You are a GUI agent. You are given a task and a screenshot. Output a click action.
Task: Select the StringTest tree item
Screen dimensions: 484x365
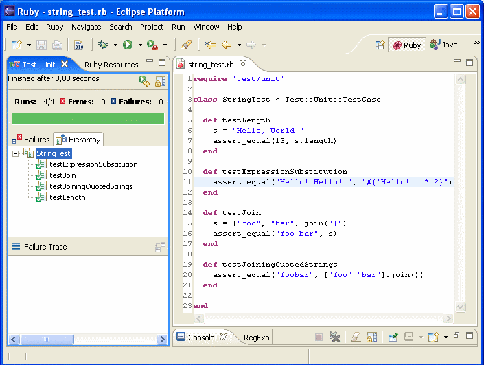[x=54, y=153]
